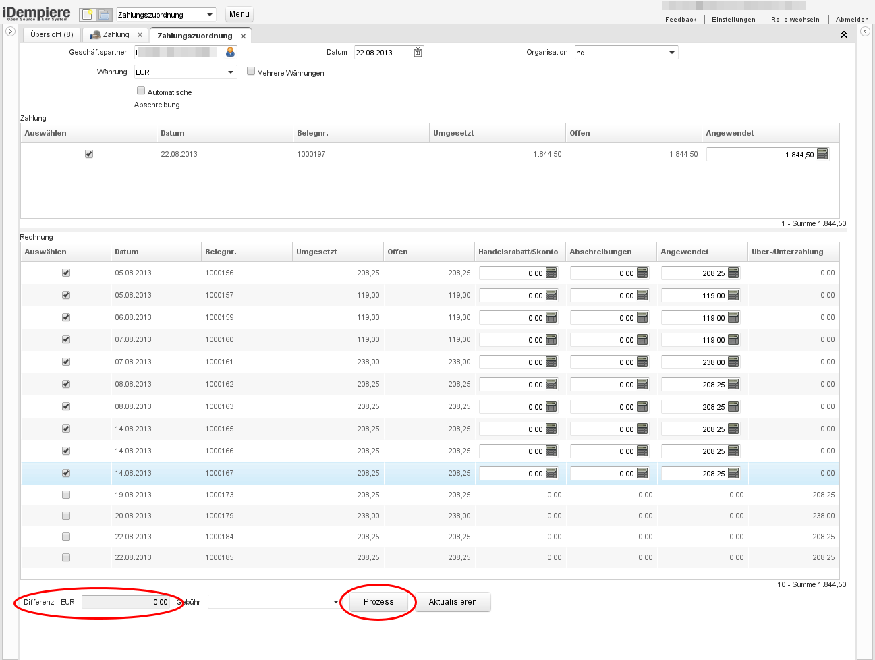Screen dimensions: 875x660
Task: Toggle the Mehrere Währungen checkbox
Action: [251, 71]
